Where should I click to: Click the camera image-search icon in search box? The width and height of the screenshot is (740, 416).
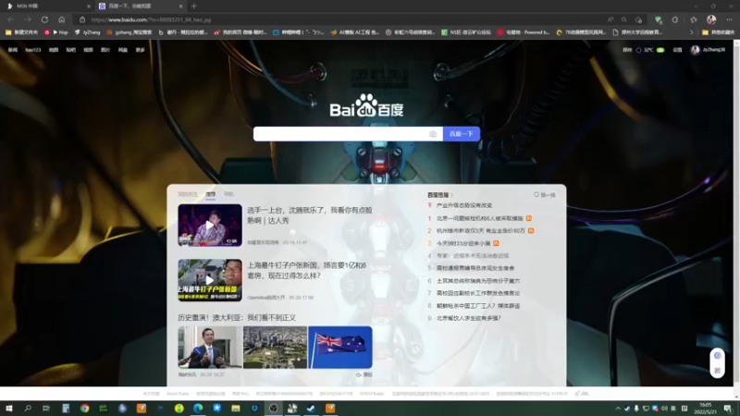(433, 134)
